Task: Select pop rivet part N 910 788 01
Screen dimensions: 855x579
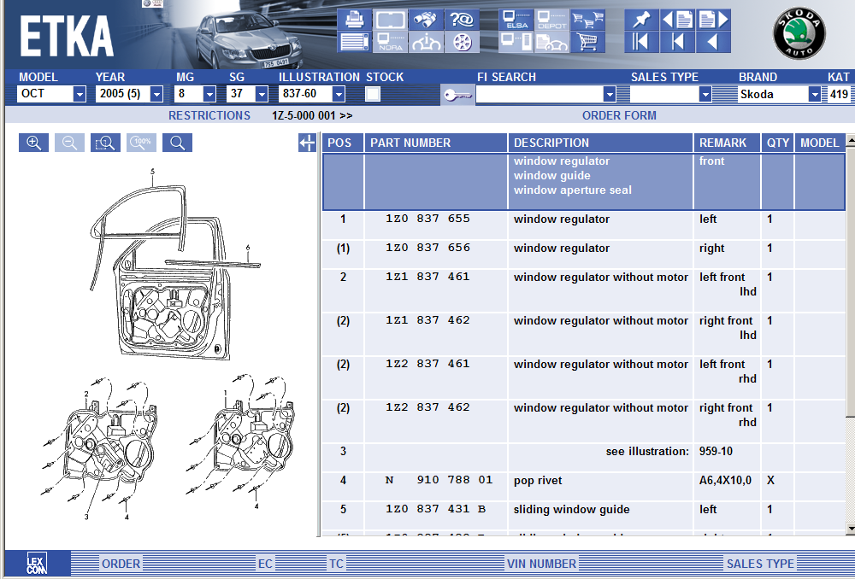Action: coord(439,480)
